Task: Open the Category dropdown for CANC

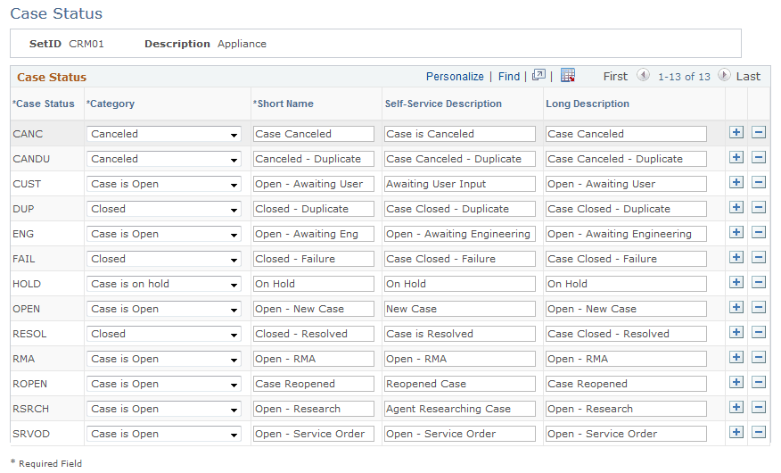Action: (164, 134)
